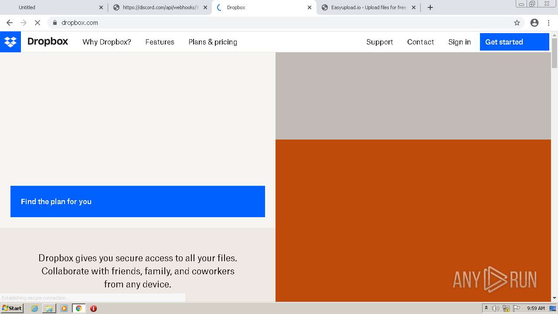This screenshot has width=558, height=314.
Task: Click Chrome taskbar icon
Action: [x=79, y=308]
